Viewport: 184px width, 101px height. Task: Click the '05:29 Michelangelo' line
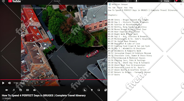coord(129,39)
